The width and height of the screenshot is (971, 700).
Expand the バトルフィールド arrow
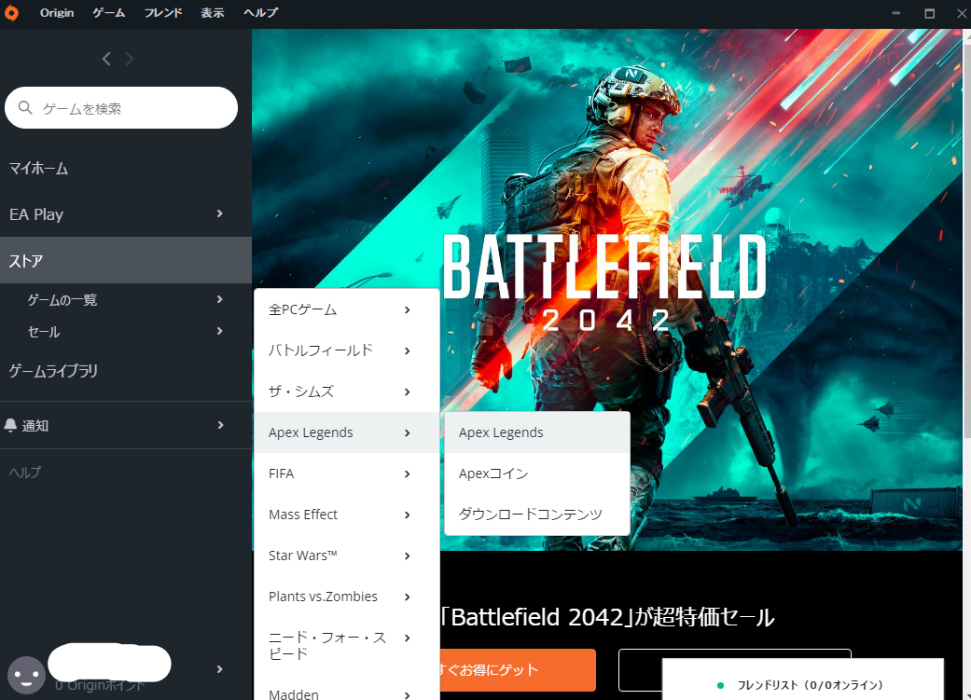click(x=407, y=350)
